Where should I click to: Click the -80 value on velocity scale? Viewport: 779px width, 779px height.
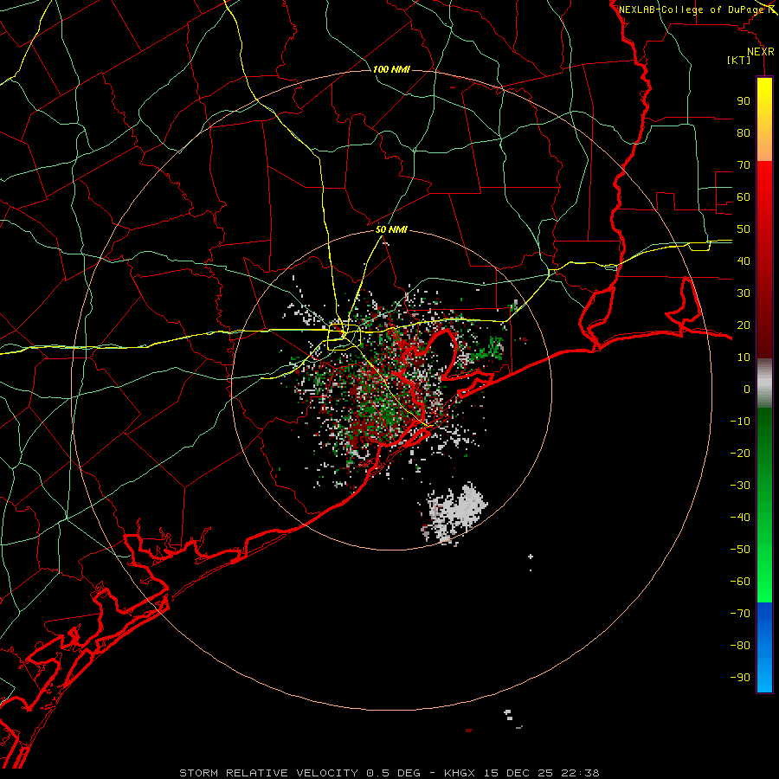click(740, 646)
